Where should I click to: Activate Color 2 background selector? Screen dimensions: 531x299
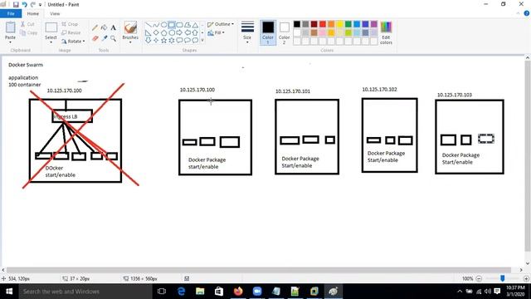coord(284,32)
